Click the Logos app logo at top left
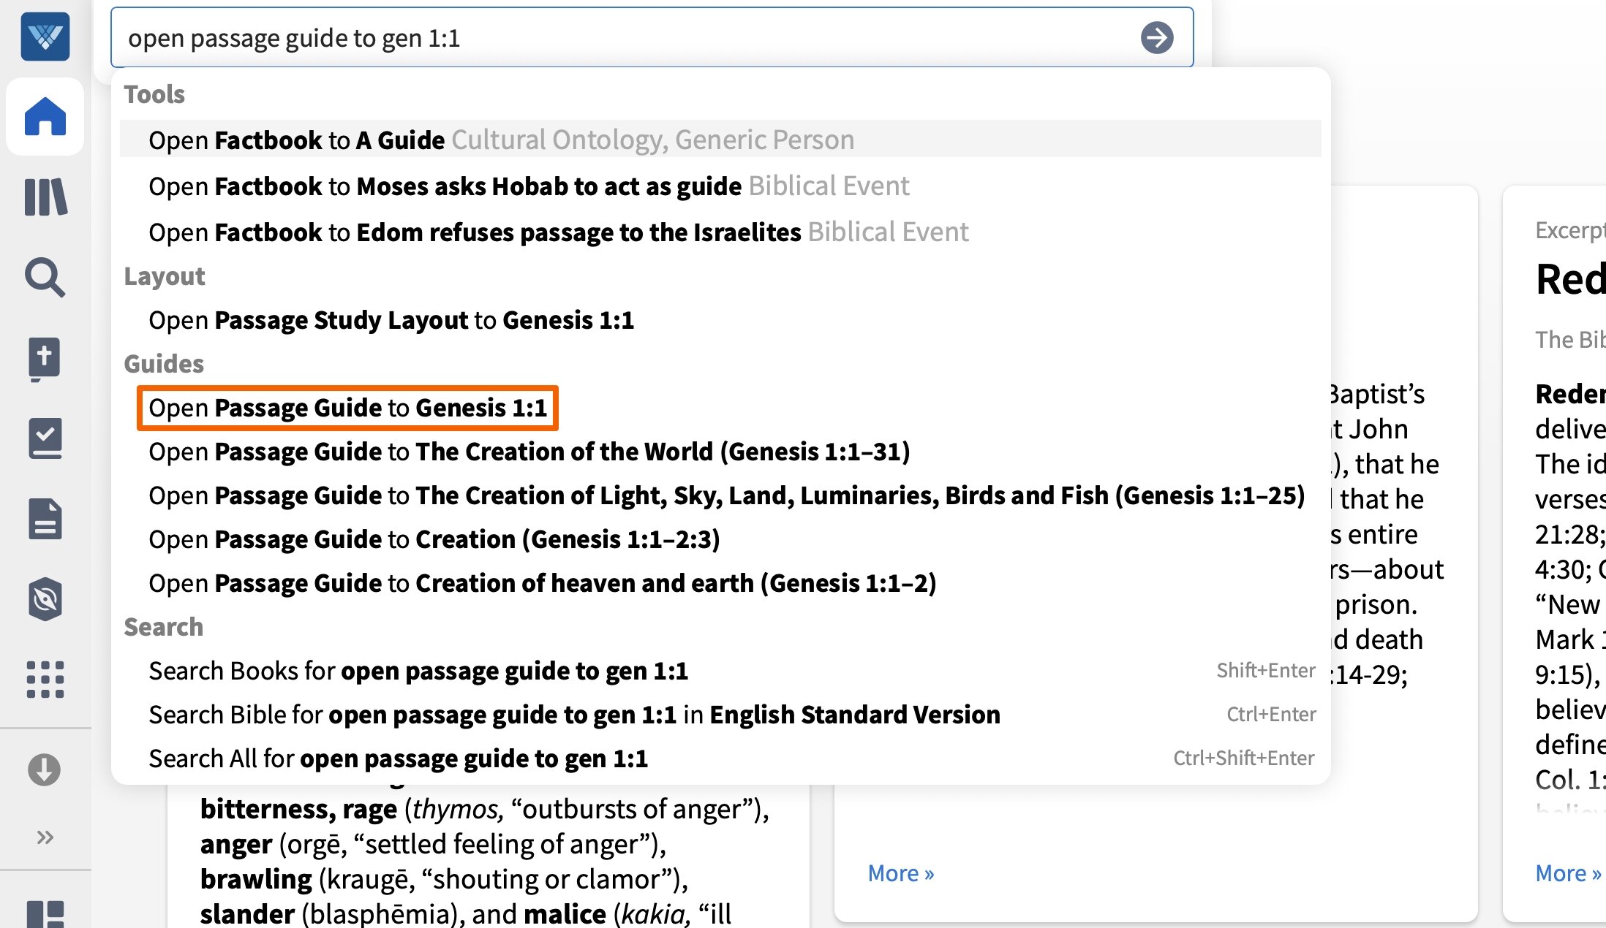This screenshot has width=1606, height=928. [x=45, y=37]
